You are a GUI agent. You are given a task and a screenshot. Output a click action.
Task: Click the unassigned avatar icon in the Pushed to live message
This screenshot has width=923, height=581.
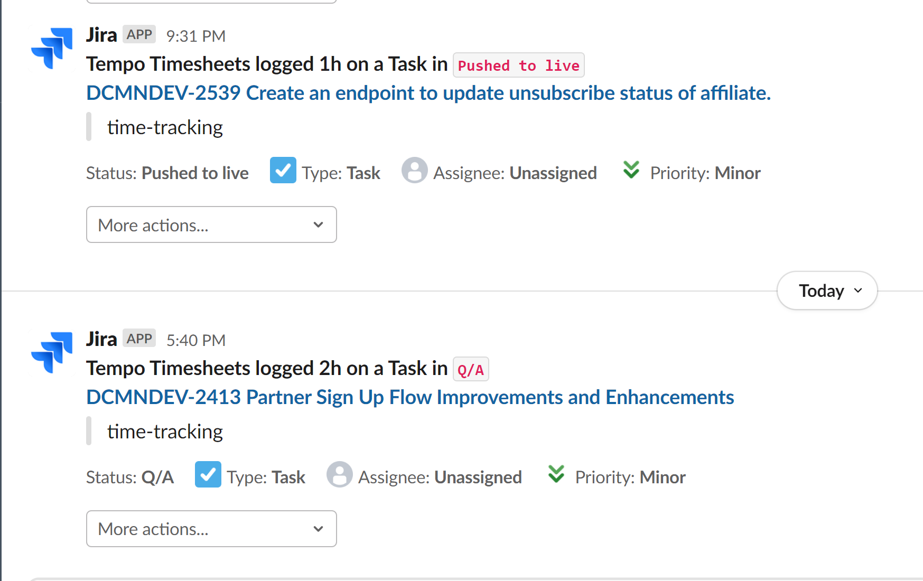(x=415, y=170)
